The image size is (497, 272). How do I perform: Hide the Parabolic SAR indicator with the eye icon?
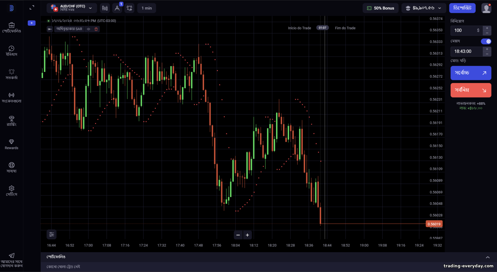[88, 29]
